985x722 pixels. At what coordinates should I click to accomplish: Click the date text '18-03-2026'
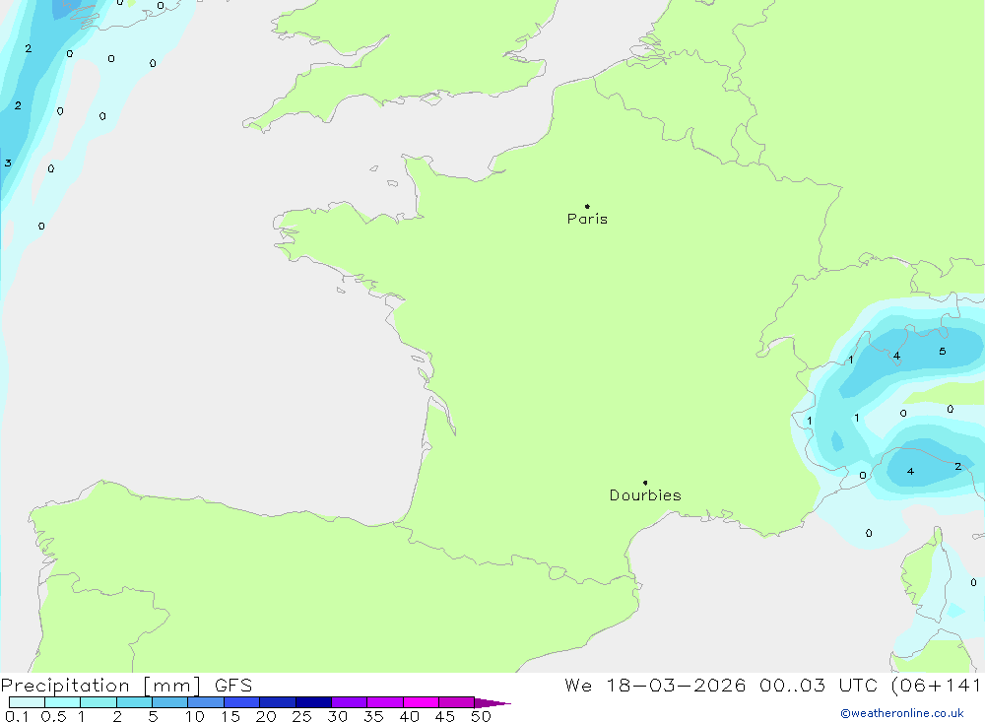pyautogui.click(x=676, y=685)
